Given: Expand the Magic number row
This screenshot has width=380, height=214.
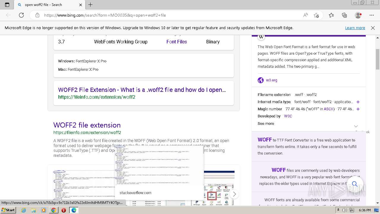Looking at the screenshot, I should [358, 109].
